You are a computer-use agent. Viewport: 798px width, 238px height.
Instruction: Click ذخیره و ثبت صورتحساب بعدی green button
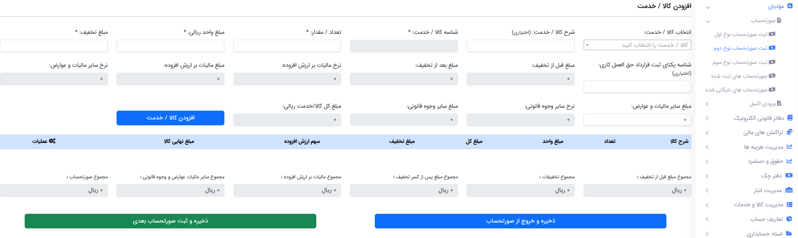170,221
